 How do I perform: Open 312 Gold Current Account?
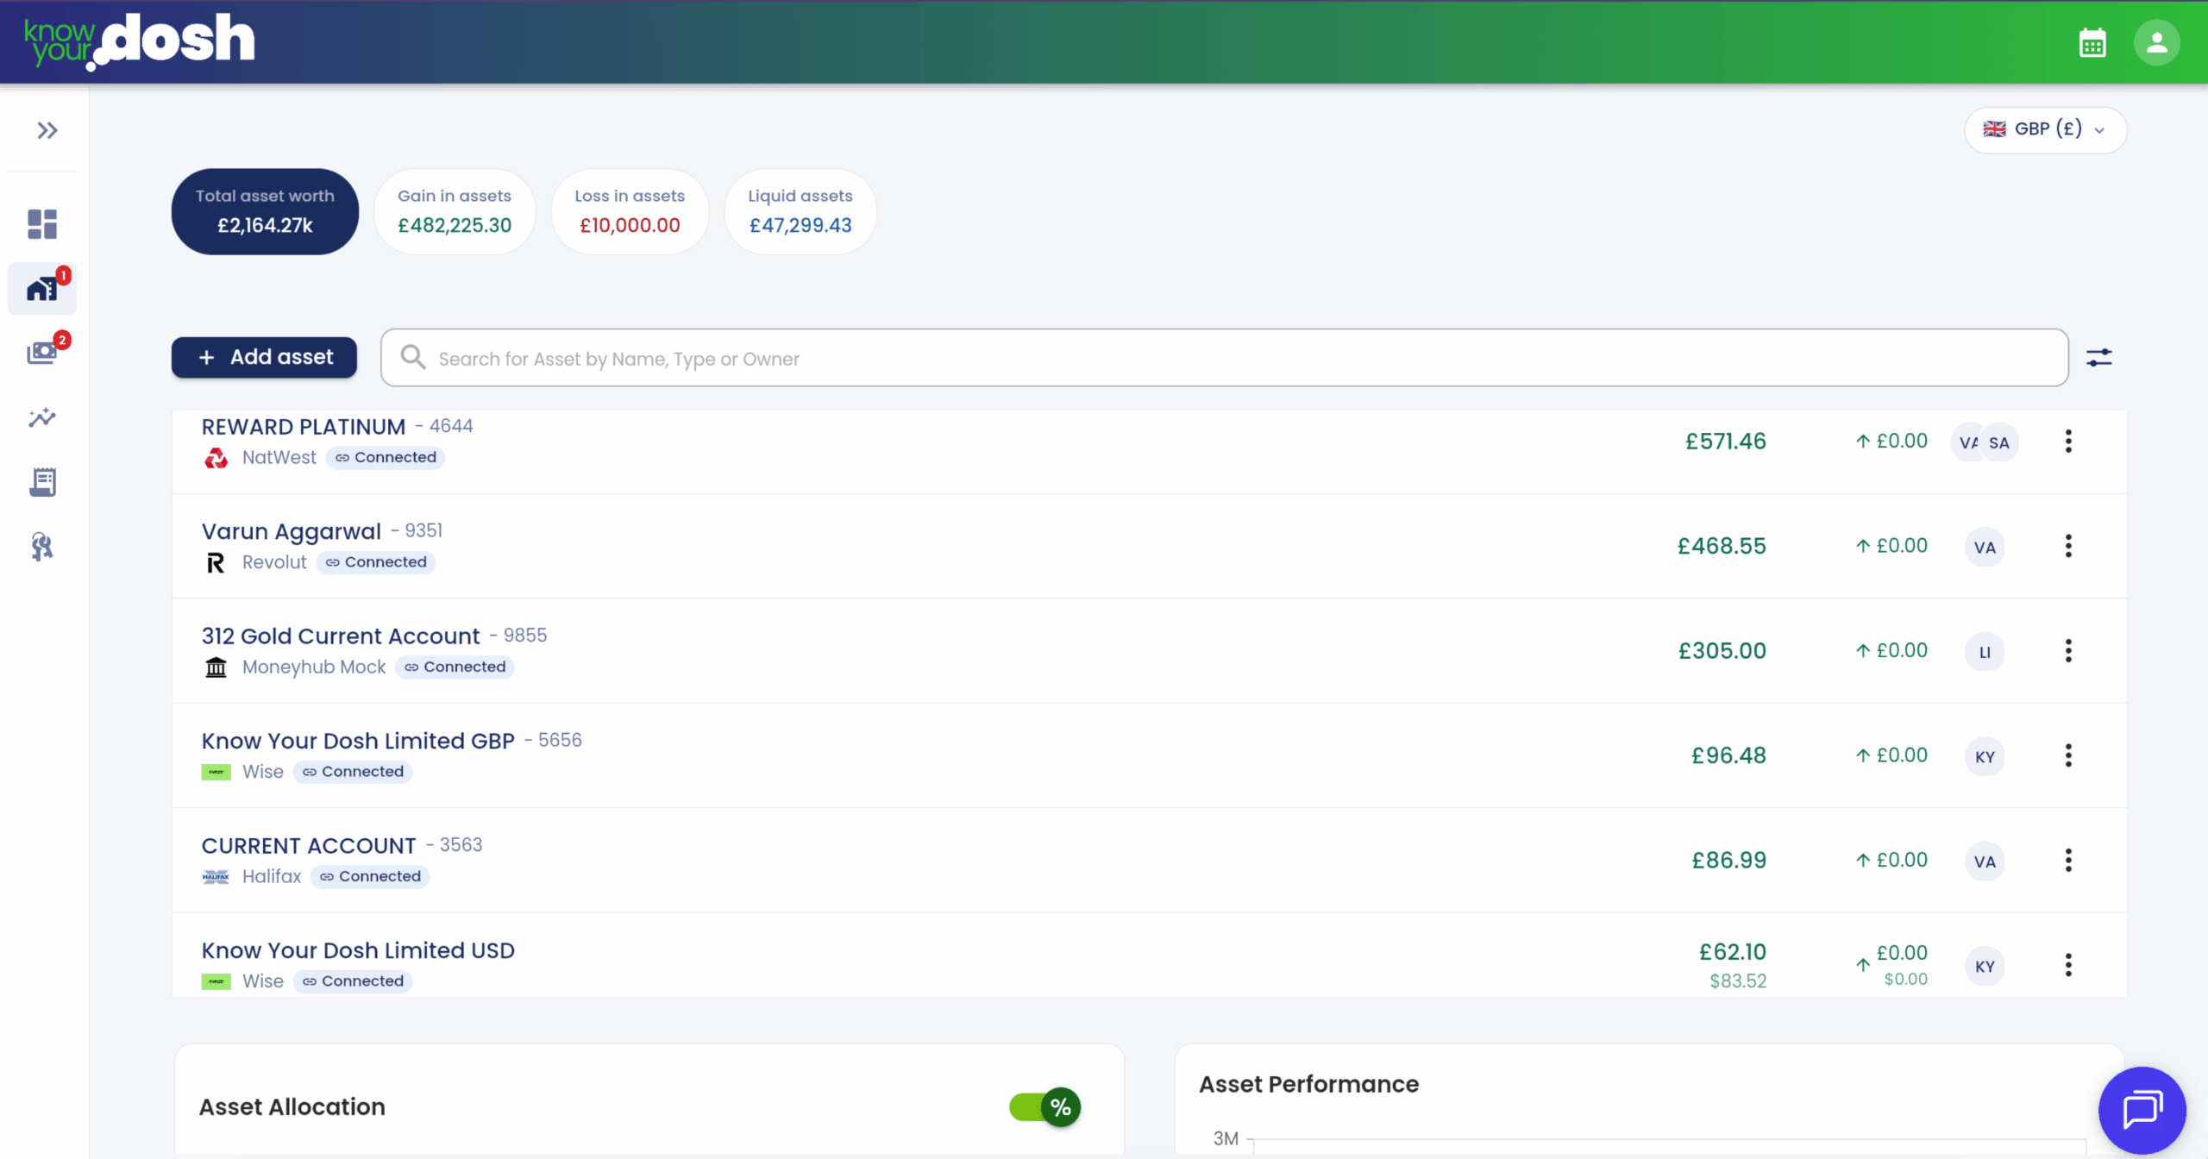click(1149, 651)
